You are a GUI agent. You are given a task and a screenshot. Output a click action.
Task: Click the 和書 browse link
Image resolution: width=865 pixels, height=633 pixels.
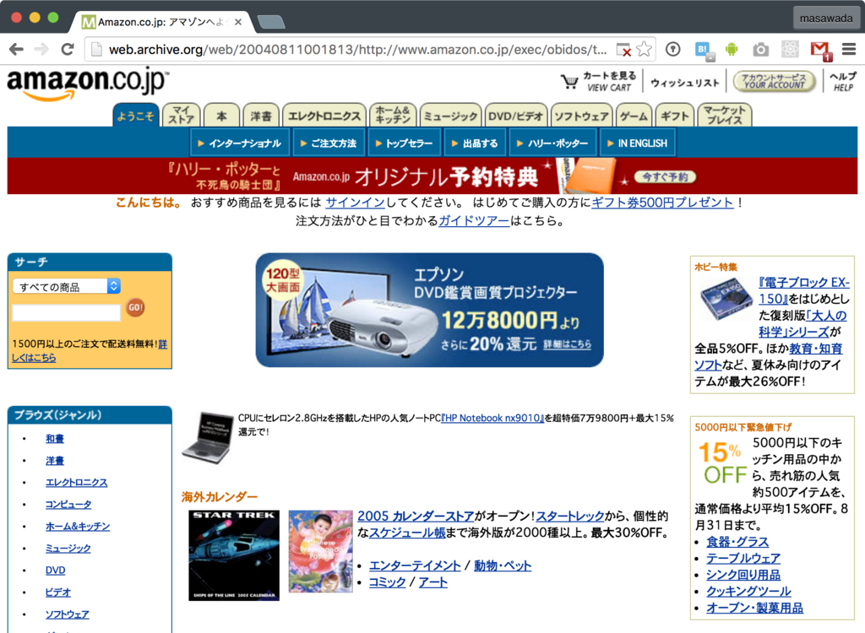click(x=55, y=439)
